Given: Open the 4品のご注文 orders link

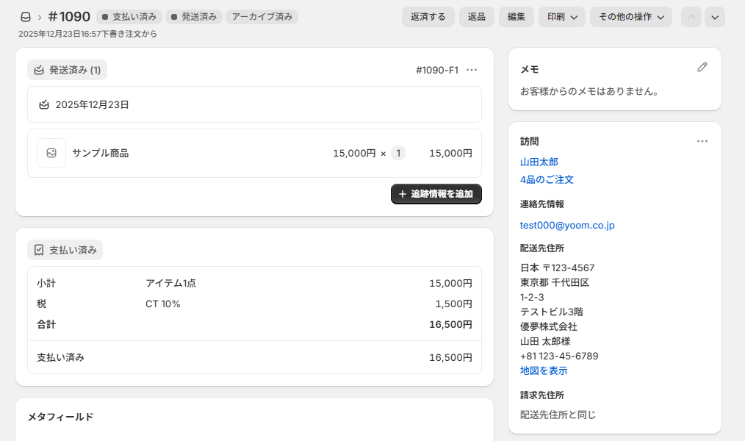Looking at the screenshot, I should tap(547, 179).
